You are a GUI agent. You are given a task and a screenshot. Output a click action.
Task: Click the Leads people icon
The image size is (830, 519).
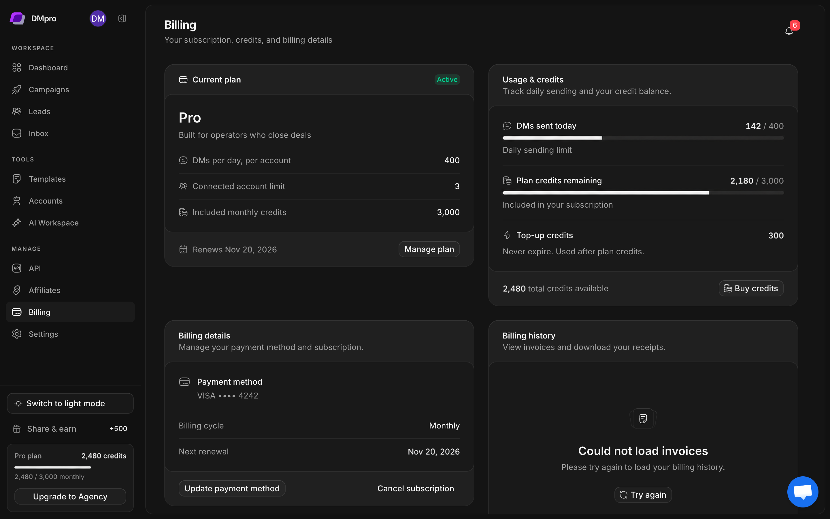pyautogui.click(x=17, y=112)
